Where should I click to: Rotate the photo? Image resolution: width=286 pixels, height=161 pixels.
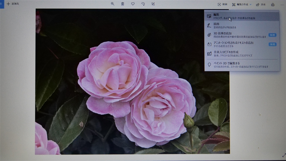coord(143,4)
